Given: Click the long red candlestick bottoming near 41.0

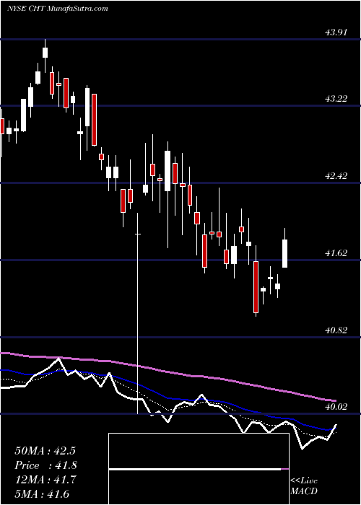Looking at the screenshot, I should pyautogui.click(x=256, y=286).
